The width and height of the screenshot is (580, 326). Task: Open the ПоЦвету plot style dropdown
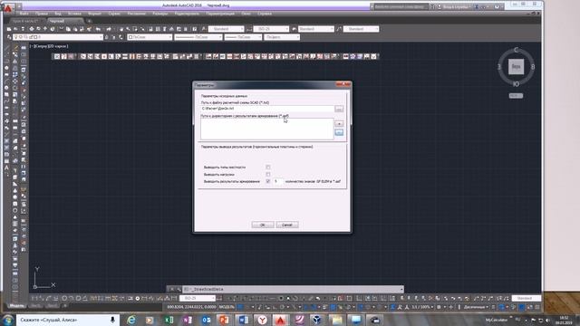pos(282,37)
